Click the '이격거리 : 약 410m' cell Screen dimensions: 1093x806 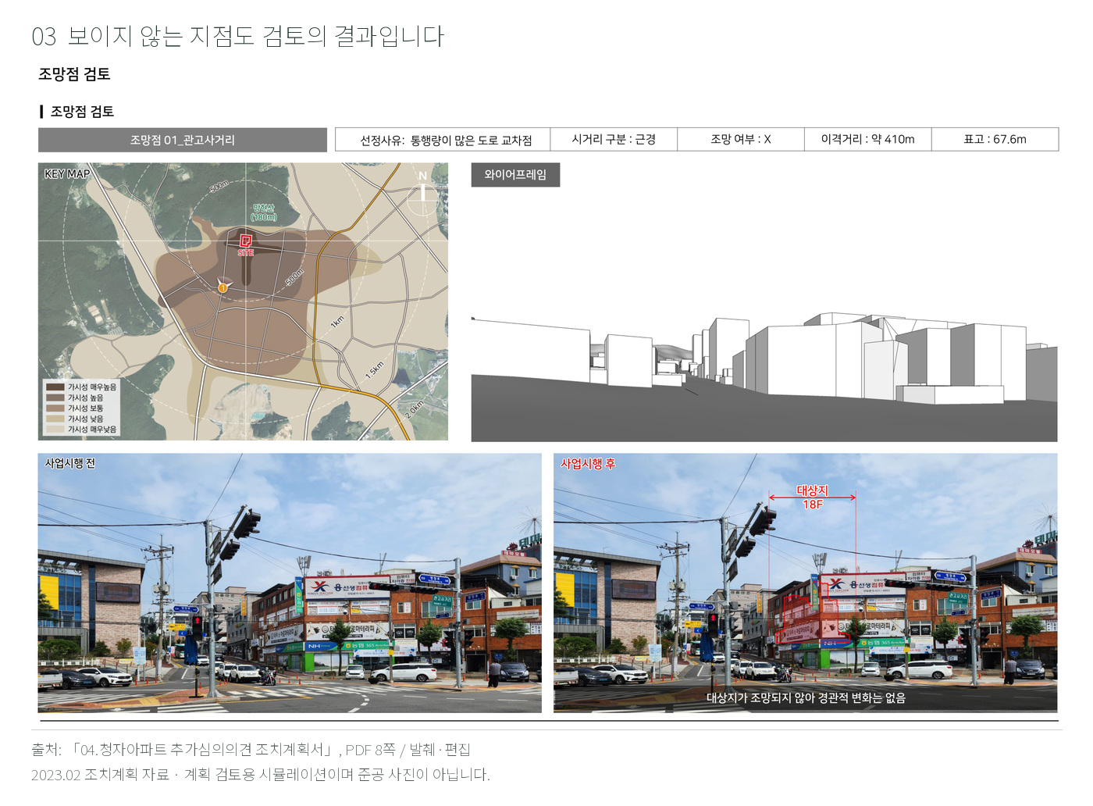[868, 140]
